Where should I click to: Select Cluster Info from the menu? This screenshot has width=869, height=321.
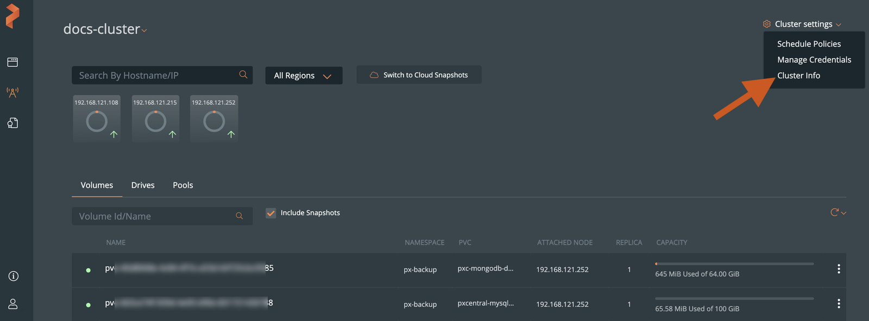pyautogui.click(x=798, y=75)
